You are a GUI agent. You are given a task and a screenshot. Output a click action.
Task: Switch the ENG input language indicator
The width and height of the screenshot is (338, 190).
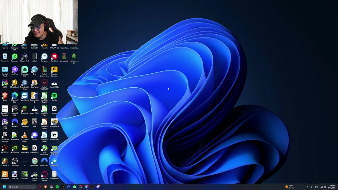click(317, 187)
